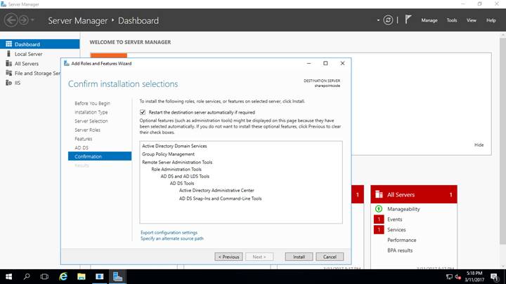Open the All Servers tile header
This screenshot has width=506, height=284.
tap(414, 194)
